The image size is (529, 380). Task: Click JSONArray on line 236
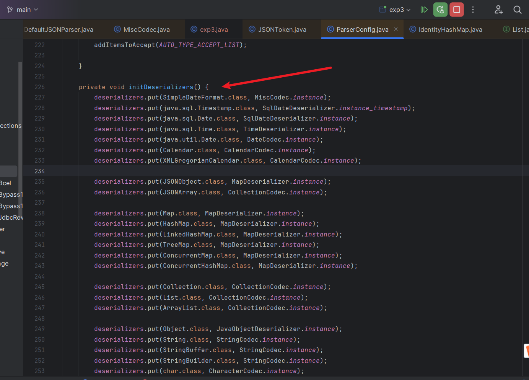click(x=180, y=192)
